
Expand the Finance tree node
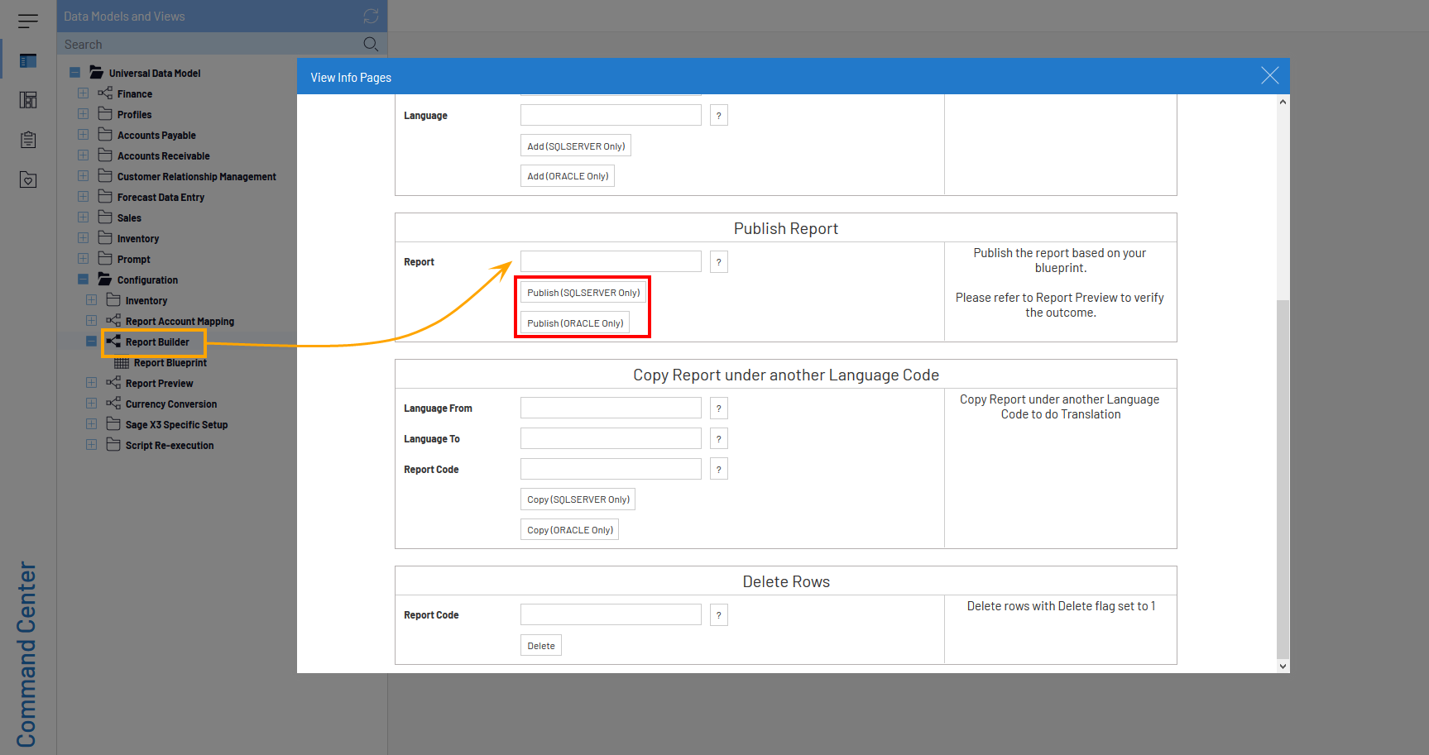(83, 93)
